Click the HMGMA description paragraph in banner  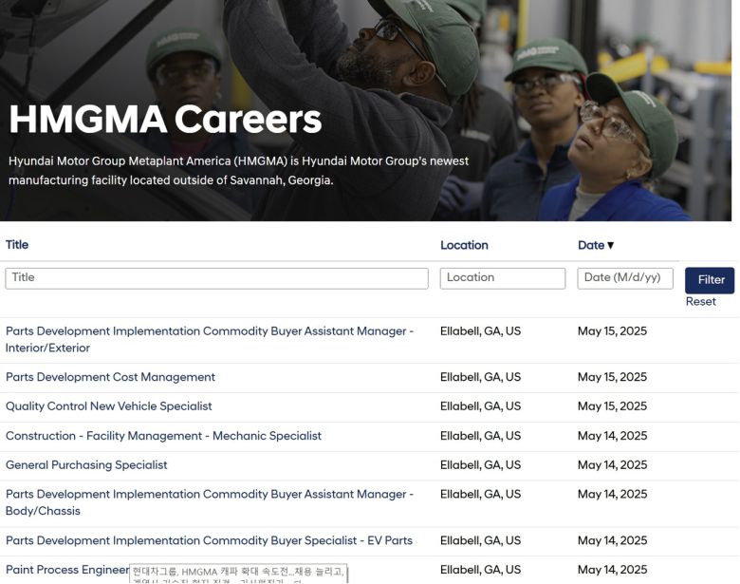(238, 170)
